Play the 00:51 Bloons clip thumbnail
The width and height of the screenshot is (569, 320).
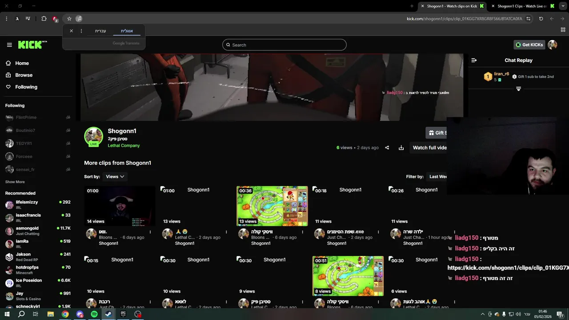348,276
